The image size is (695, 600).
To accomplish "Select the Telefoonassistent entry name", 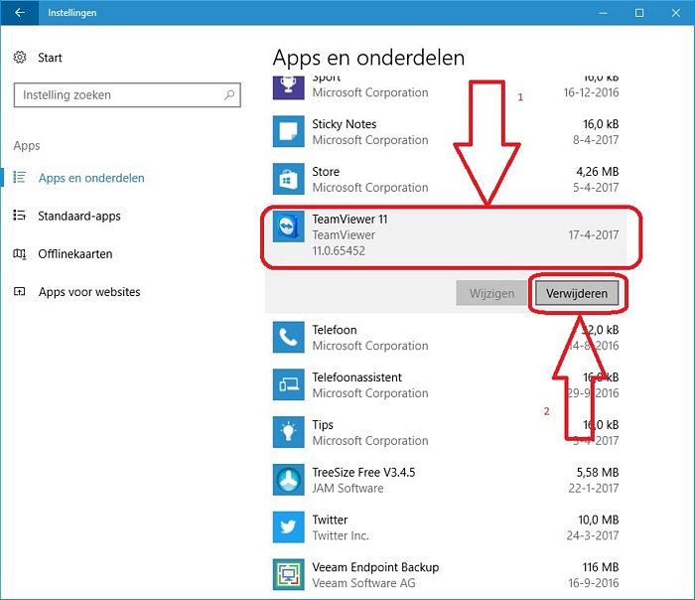I will [x=356, y=377].
